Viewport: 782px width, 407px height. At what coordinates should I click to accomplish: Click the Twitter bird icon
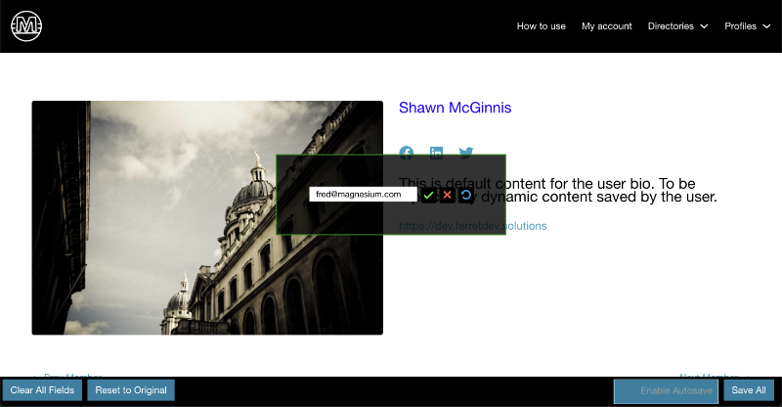tap(466, 154)
